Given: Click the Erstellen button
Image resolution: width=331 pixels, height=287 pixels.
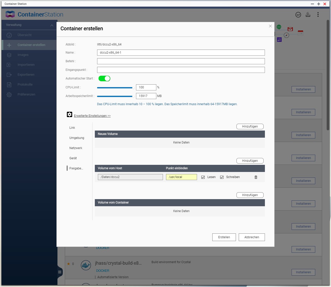Looking at the screenshot, I should pyautogui.click(x=224, y=237).
